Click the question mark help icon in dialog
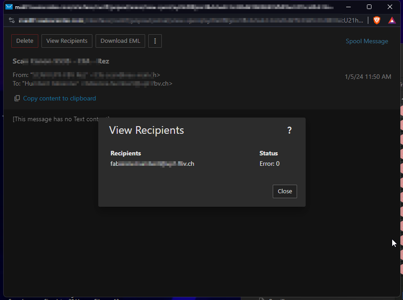This screenshot has width=403, height=300. point(289,130)
